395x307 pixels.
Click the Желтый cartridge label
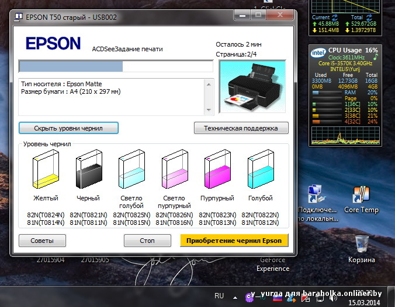coord(46,198)
